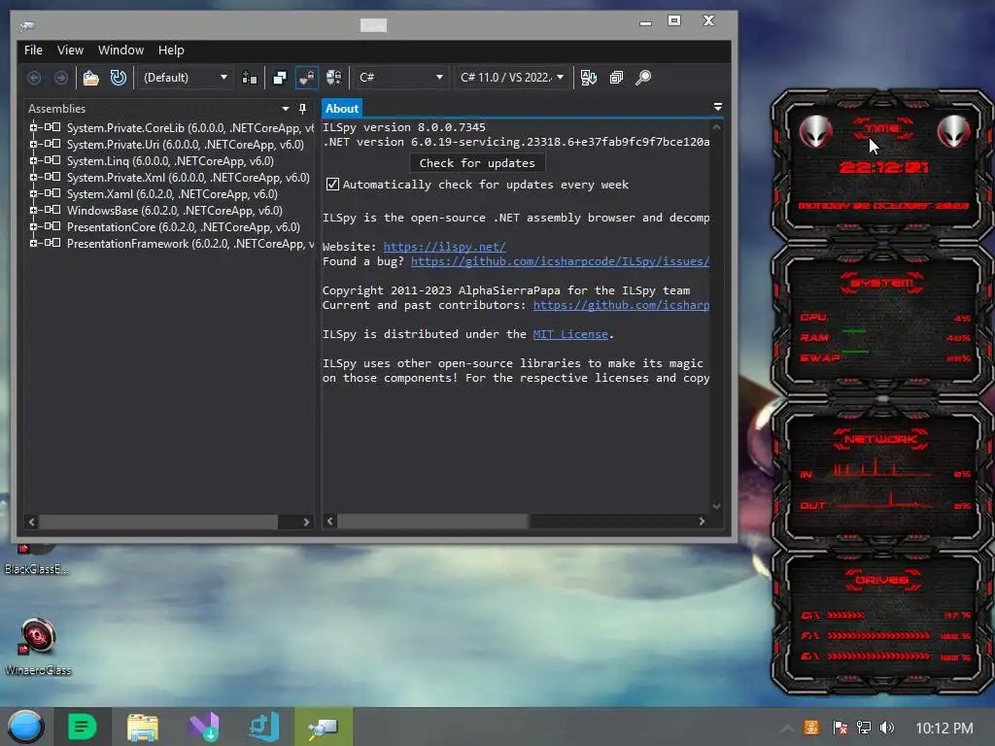Select System.Private.Xml assembly row
This screenshot has height=746, width=995.
(188, 178)
